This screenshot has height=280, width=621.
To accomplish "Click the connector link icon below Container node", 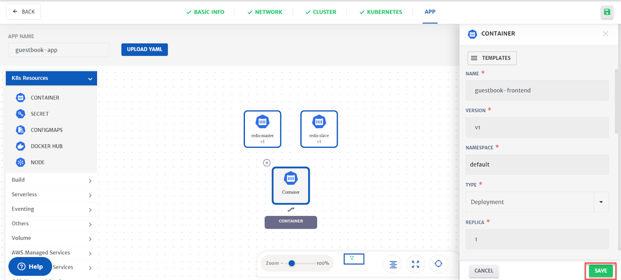I will [x=290, y=210].
